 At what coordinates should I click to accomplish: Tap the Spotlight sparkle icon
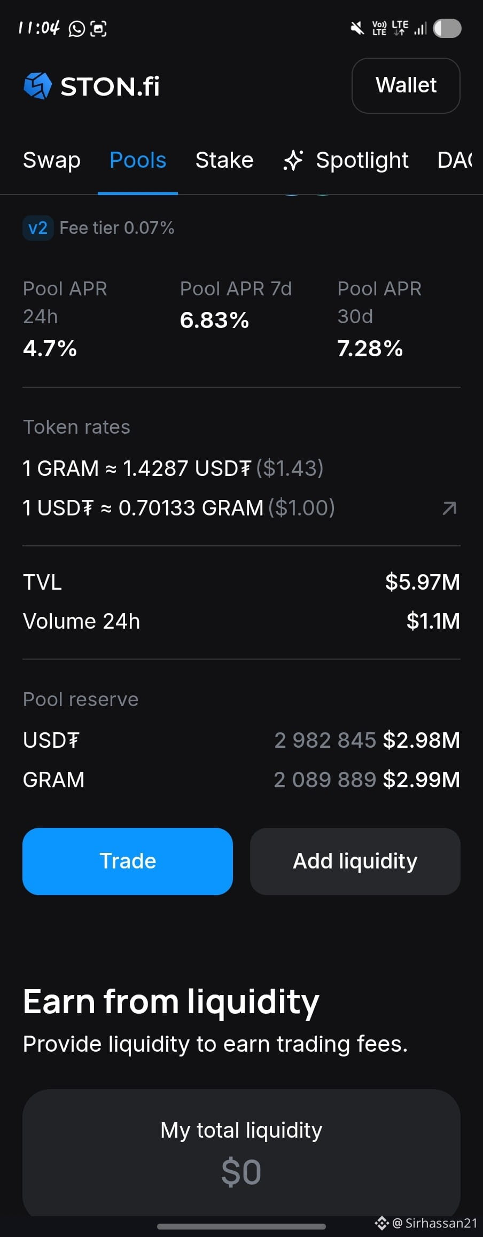[293, 160]
